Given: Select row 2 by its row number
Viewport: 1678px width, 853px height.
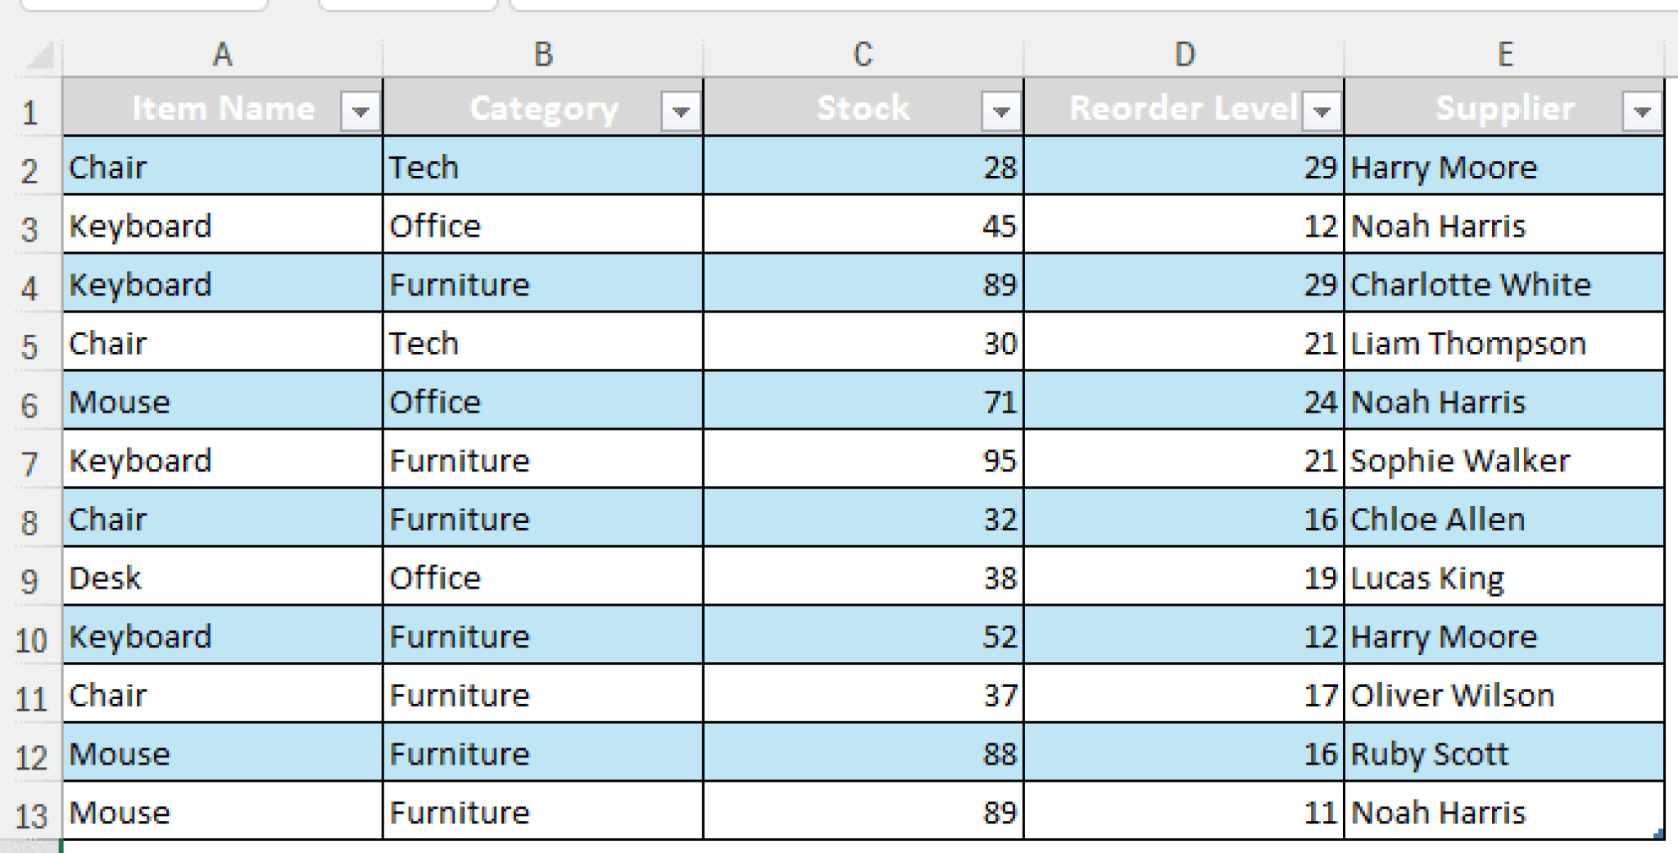Looking at the screenshot, I should 31,167.
